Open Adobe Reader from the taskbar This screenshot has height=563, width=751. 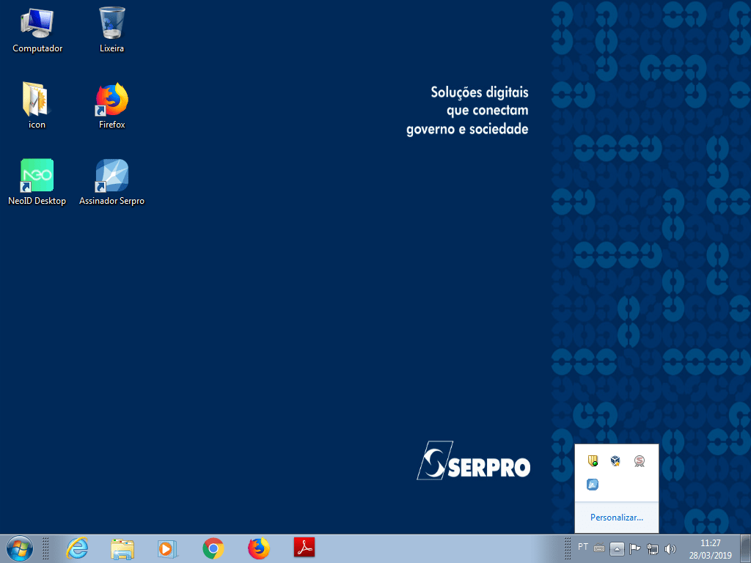[x=304, y=548]
